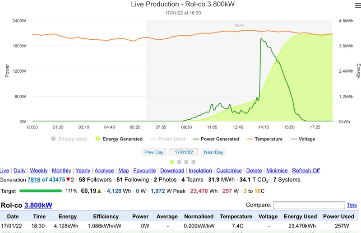
Task: Open the Daily view link
Action: point(19,171)
